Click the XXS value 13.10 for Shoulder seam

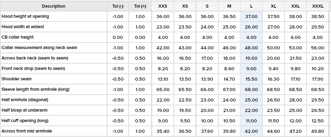(163, 79)
